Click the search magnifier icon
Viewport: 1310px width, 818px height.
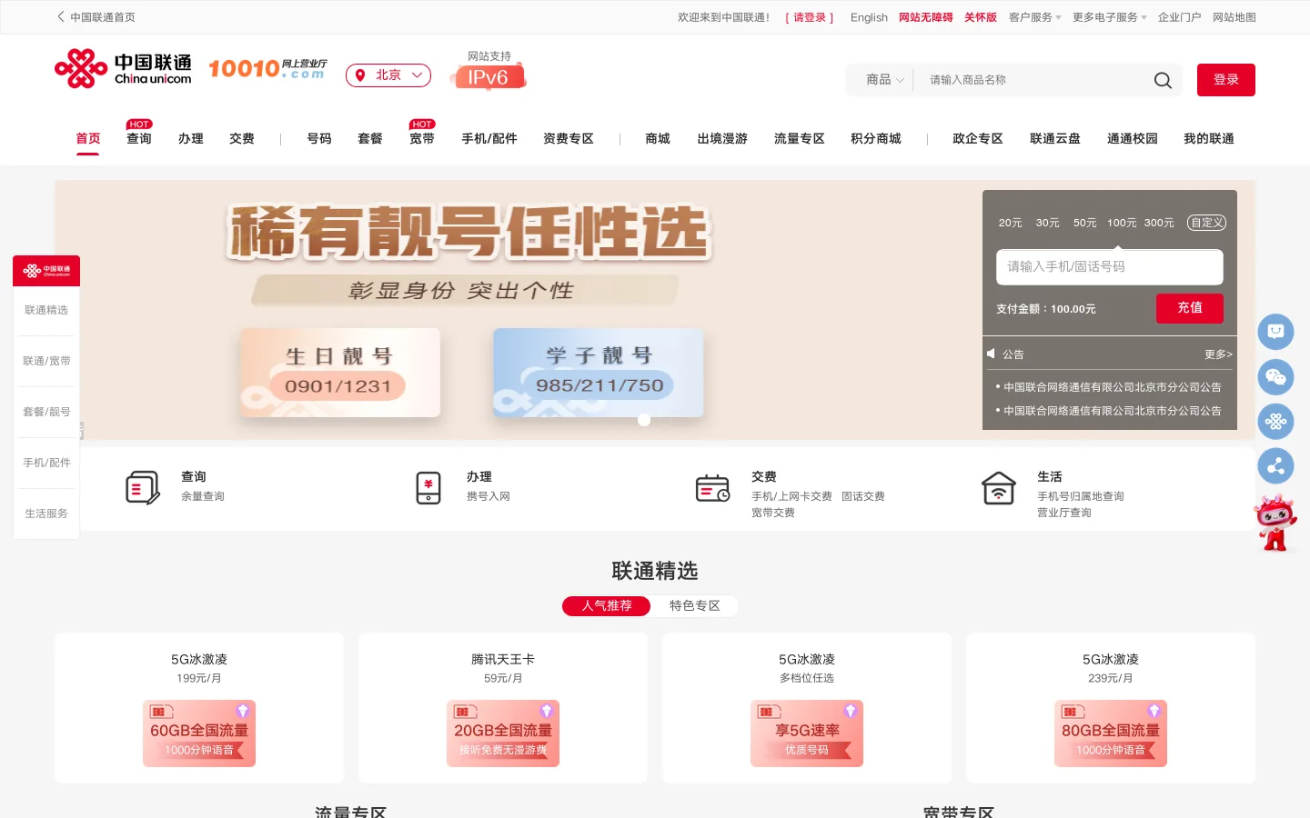pos(1163,80)
